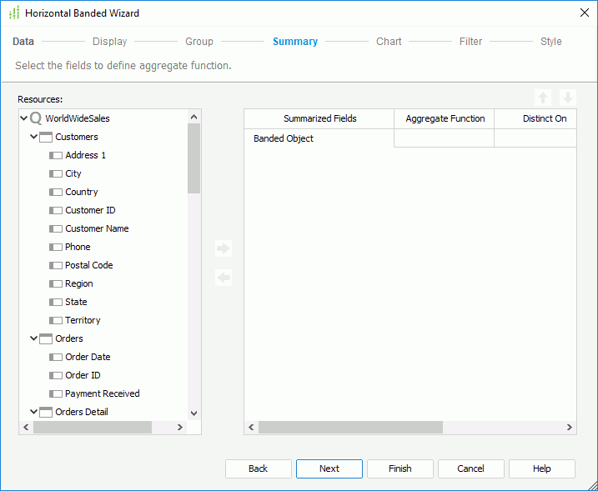The image size is (598, 491).
Task: Click the Orders Detail table icon
Action: [46, 412]
